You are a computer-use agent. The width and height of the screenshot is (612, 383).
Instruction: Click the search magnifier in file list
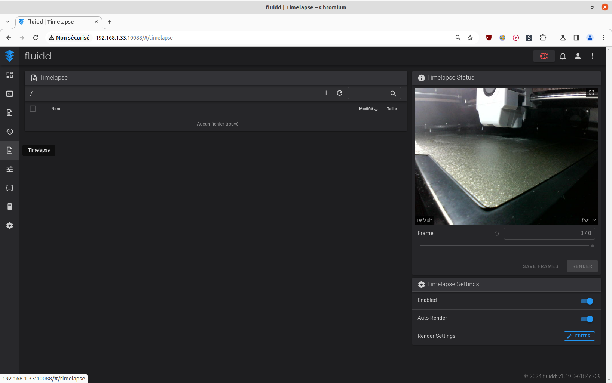393,93
